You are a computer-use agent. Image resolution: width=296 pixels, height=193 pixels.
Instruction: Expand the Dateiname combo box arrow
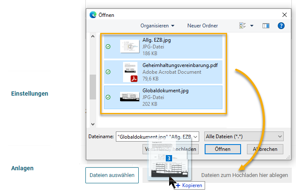pyautogui.click(x=195, y=137)
